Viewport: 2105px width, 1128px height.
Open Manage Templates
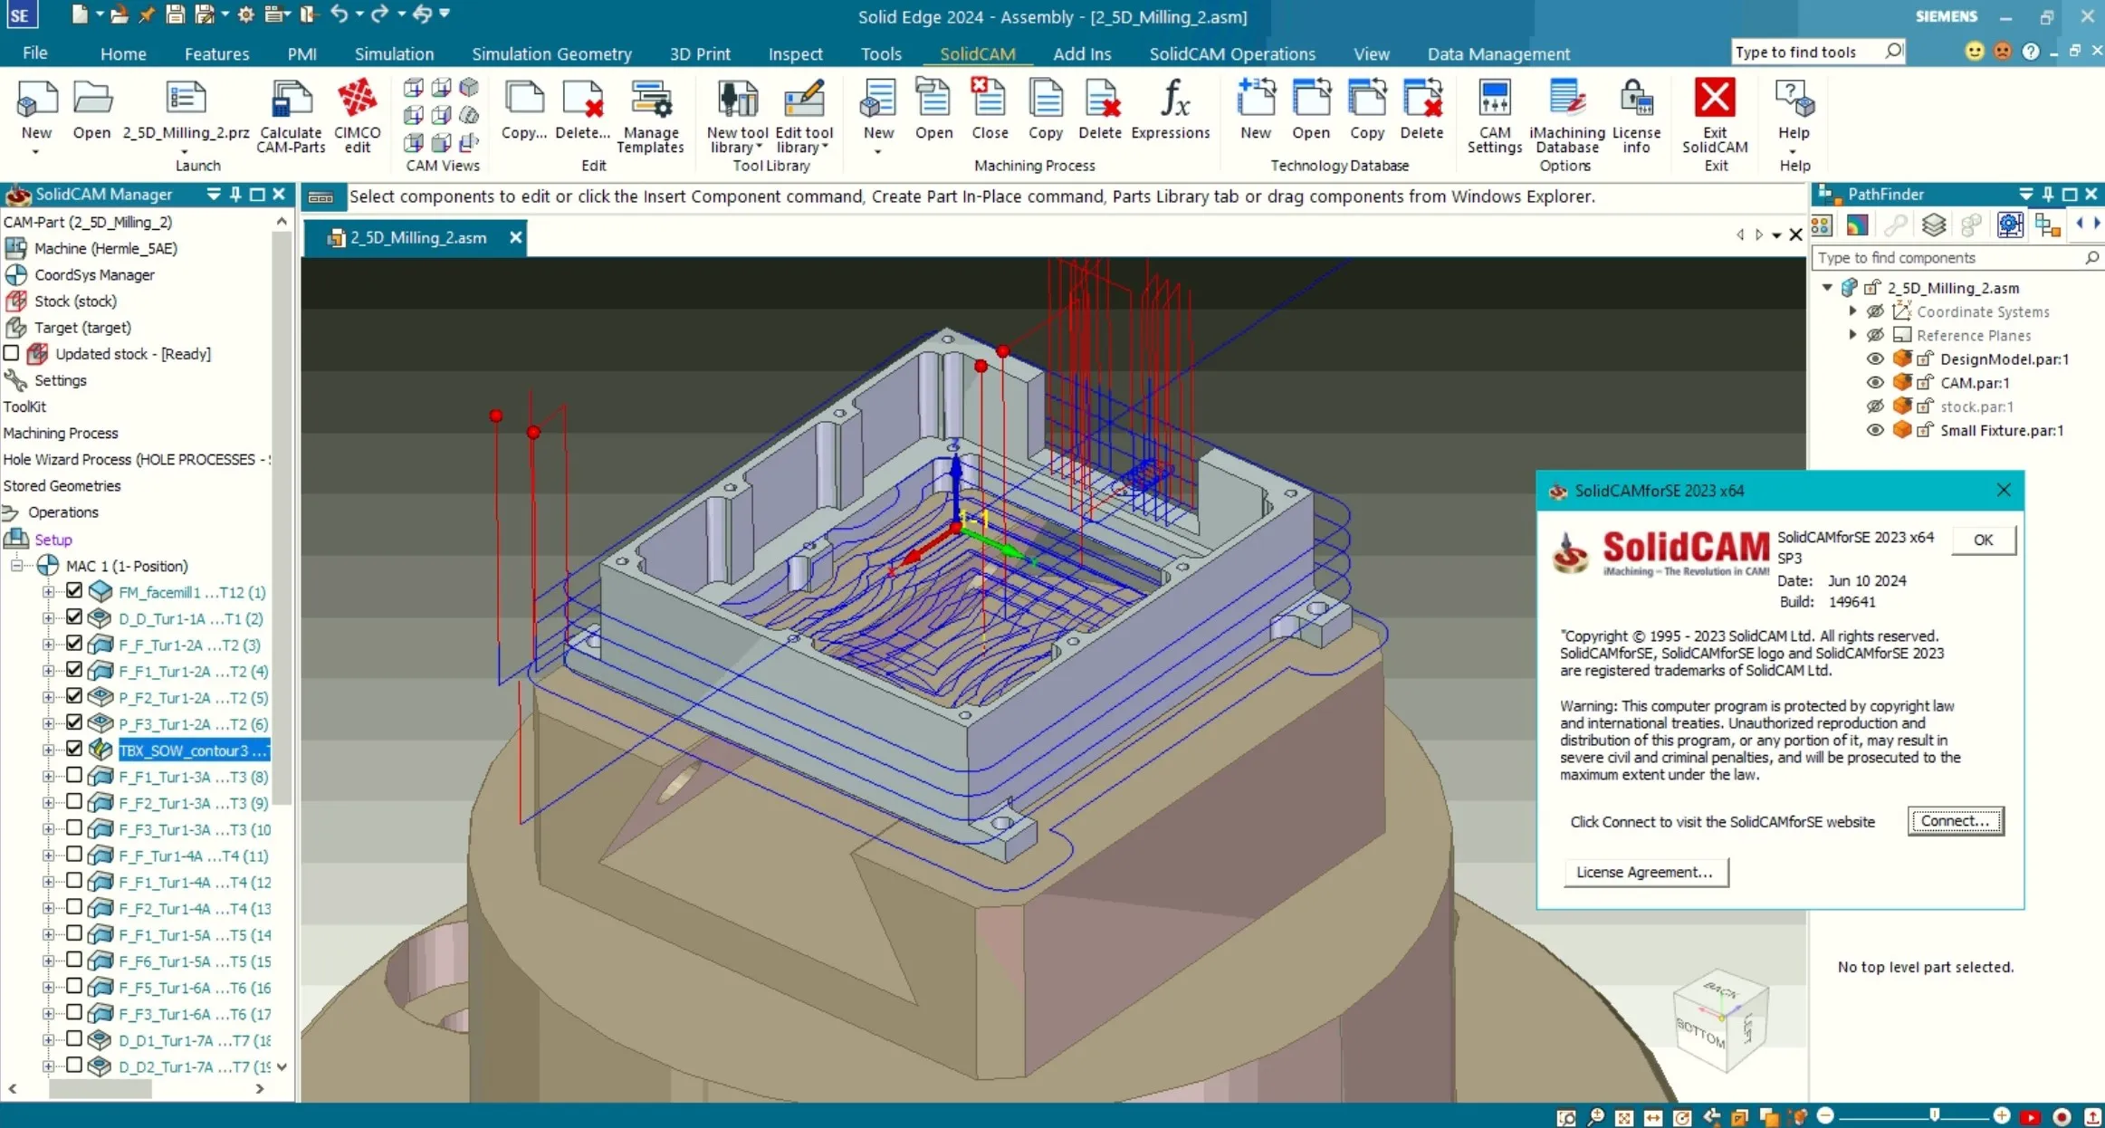coord(650,115)
